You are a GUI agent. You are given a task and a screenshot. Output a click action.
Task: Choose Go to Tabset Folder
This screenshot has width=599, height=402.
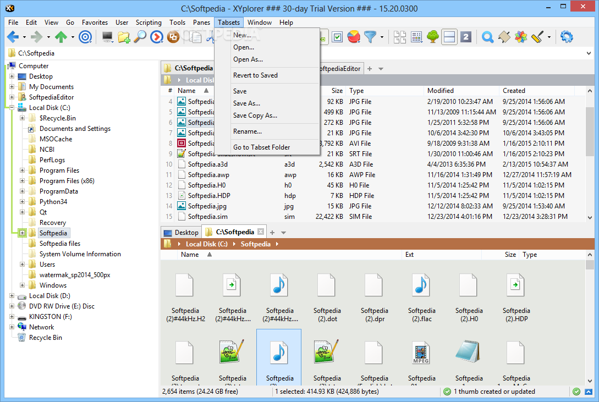pyautogui.click(x=261, y=147)
